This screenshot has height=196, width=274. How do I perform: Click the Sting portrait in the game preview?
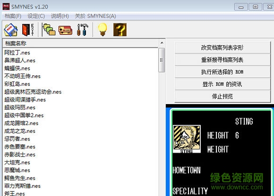(187, 139)
